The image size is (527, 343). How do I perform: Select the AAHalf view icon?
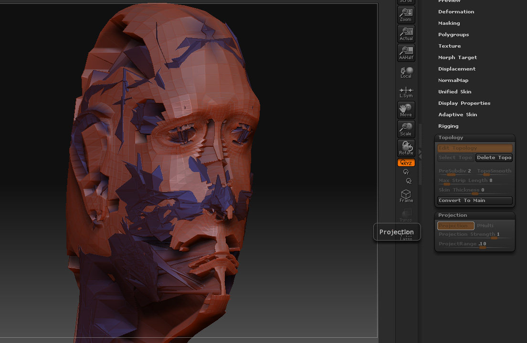(406, 53)
